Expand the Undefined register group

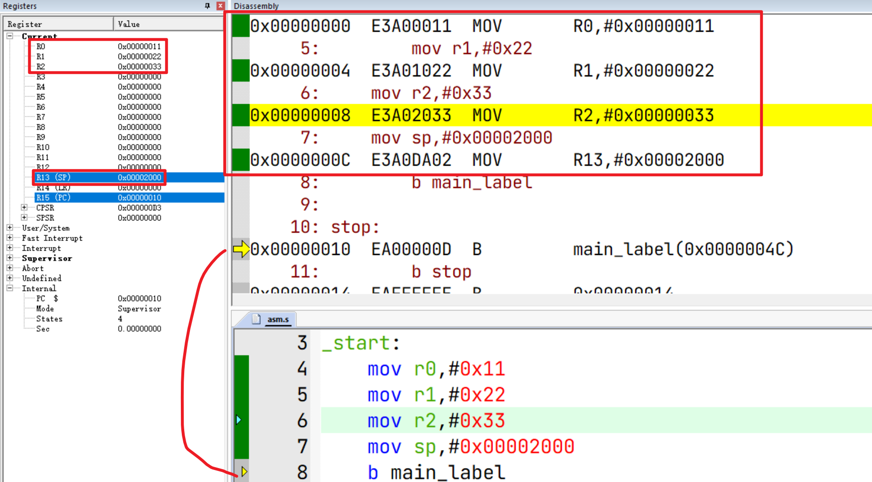[x=10, y=278]
